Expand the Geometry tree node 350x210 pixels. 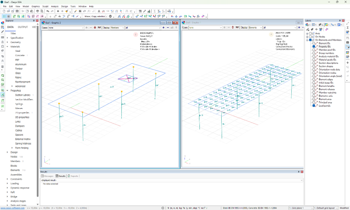(7, 42)
